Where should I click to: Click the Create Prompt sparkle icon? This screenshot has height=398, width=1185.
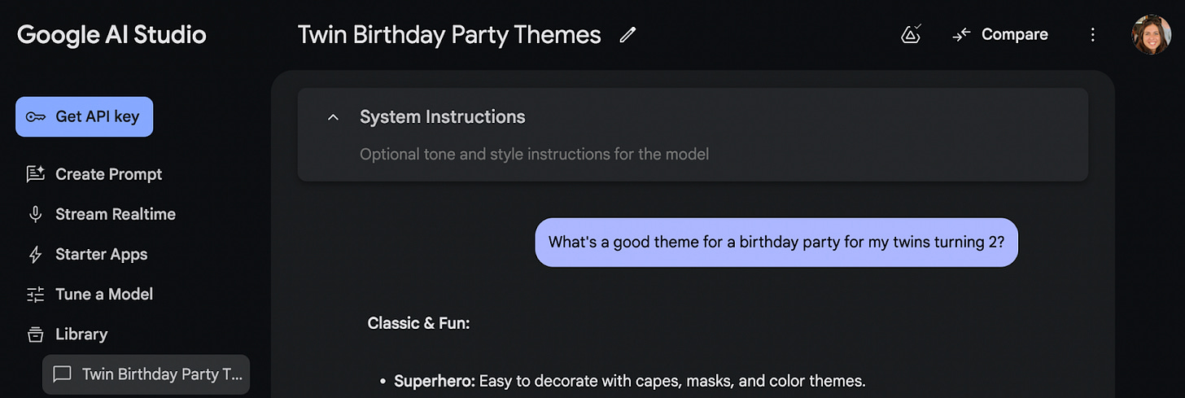click(x=35, y=174)
